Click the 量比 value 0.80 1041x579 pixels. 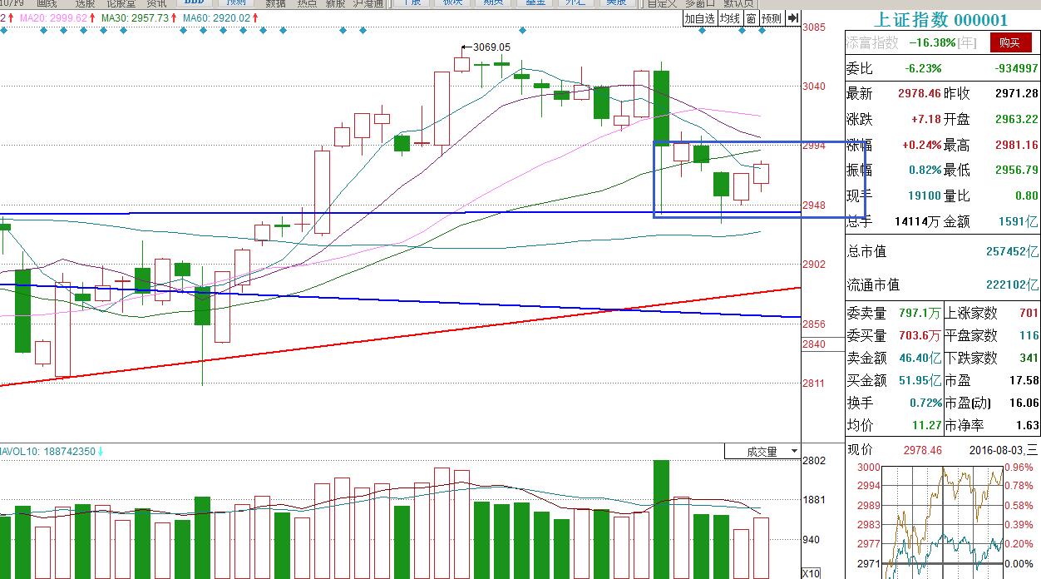pos(1026,196)
